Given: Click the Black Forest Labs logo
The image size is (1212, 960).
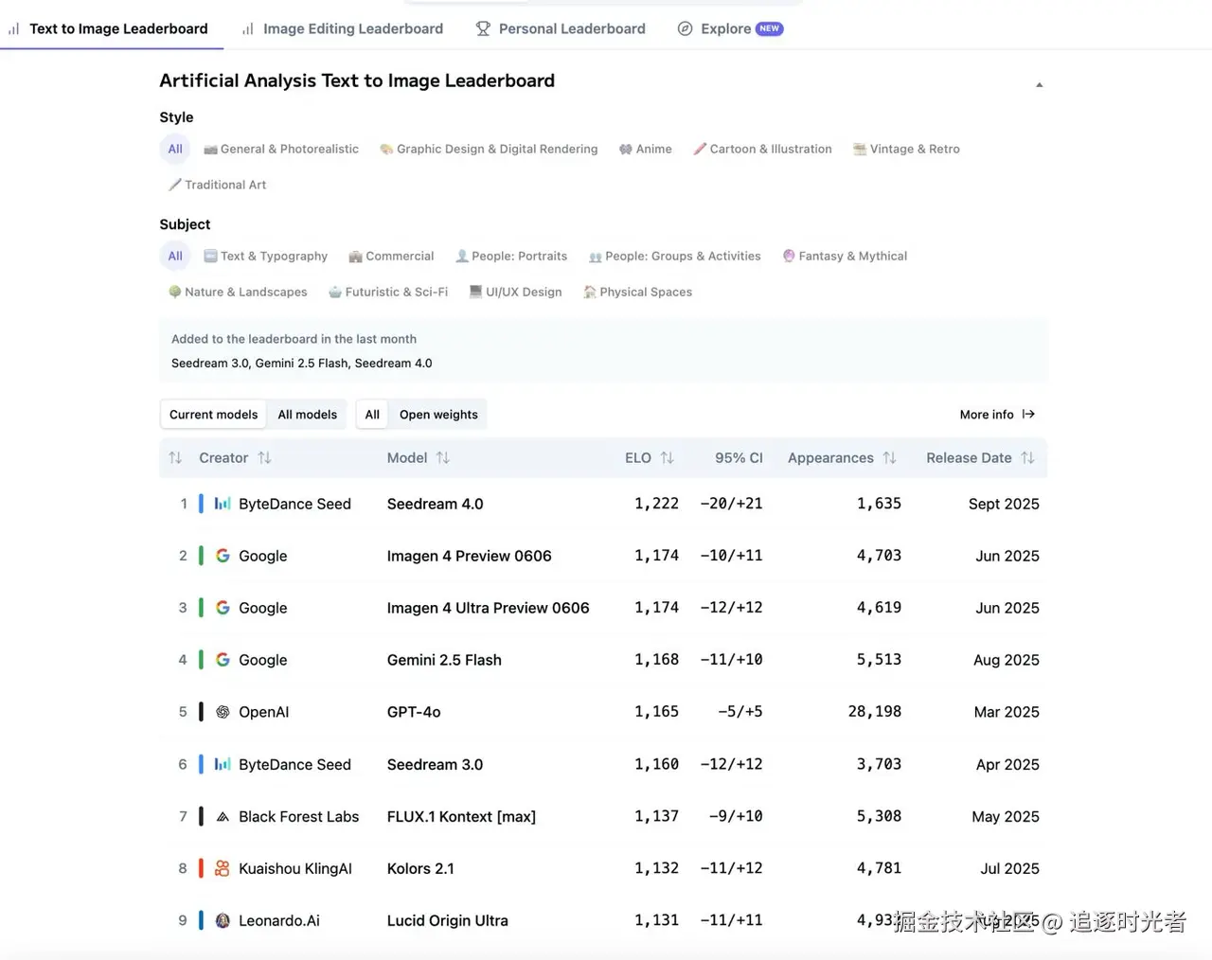Looking at the screenshot, I should pos(223,816).
